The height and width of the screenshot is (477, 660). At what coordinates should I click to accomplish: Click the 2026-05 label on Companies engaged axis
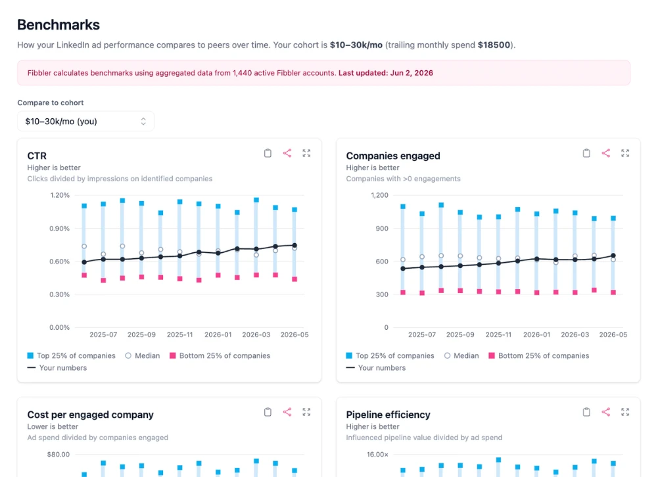point(613,334)
